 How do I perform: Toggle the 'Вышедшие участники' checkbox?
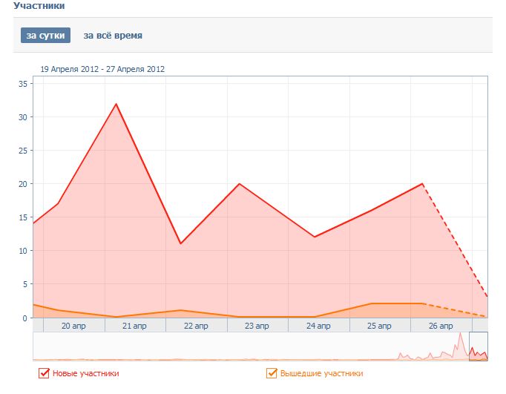(272, 373)
